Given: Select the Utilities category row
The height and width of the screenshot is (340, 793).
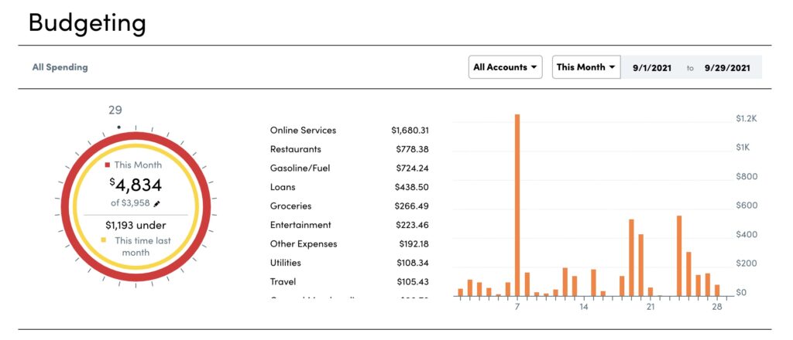Looking at the screenshot, I should click(286, 263).
